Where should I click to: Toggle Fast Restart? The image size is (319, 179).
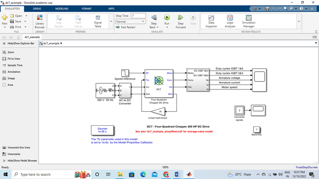pyautogui.click(x=125, y=27)
